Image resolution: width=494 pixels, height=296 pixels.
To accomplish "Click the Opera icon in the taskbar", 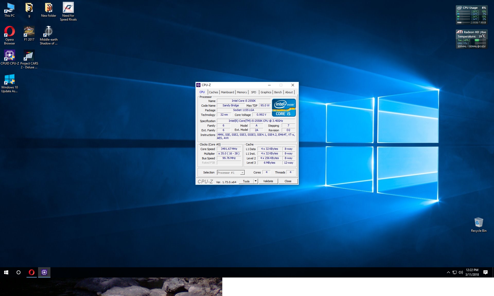I will [32, 272].
